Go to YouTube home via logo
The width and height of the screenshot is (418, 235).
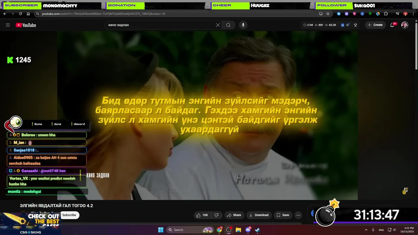pos(26,25)
